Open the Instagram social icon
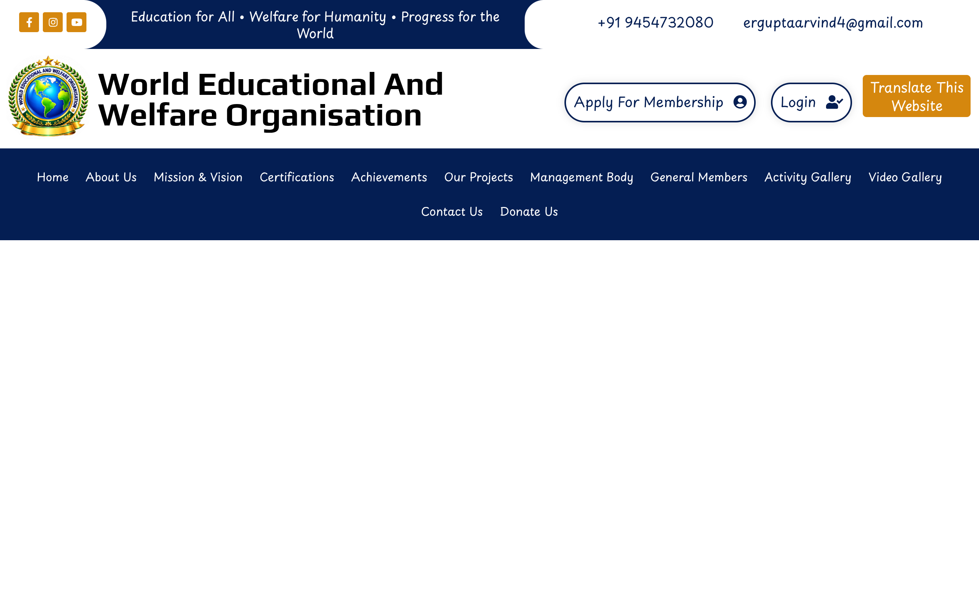The image size is (979, 612). tap(53, 22)
